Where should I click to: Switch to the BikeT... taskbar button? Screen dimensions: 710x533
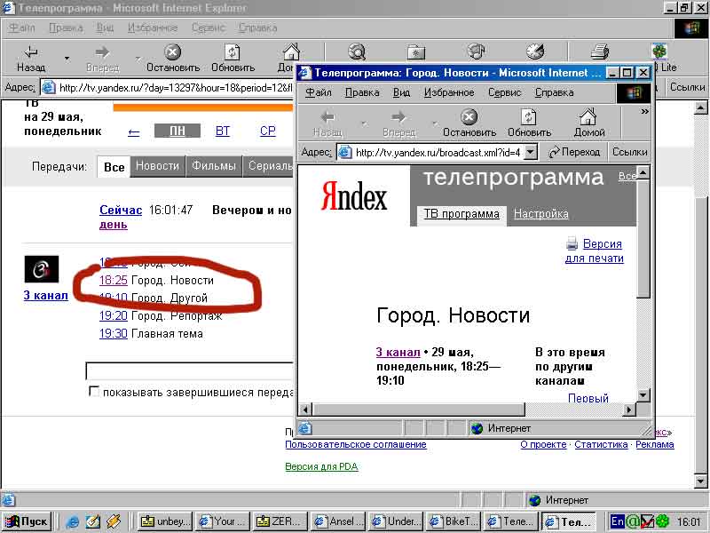pos(454,521)
